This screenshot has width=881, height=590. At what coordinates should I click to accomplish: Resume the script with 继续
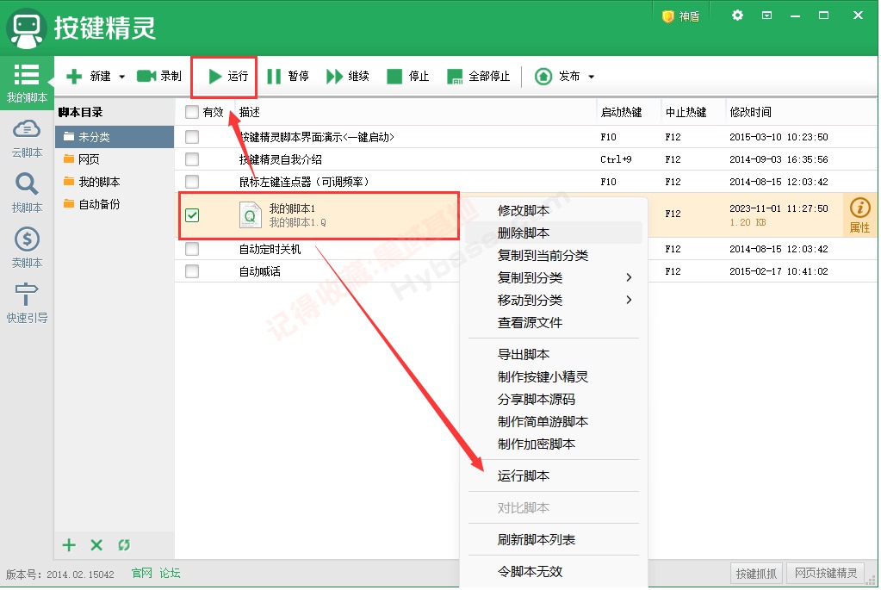tap(348, 76)
